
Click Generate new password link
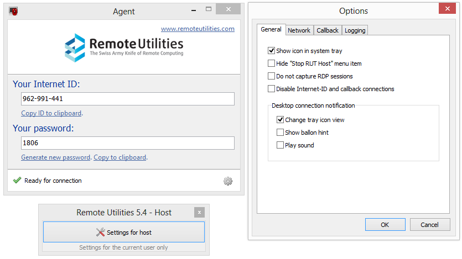(55, 157)
